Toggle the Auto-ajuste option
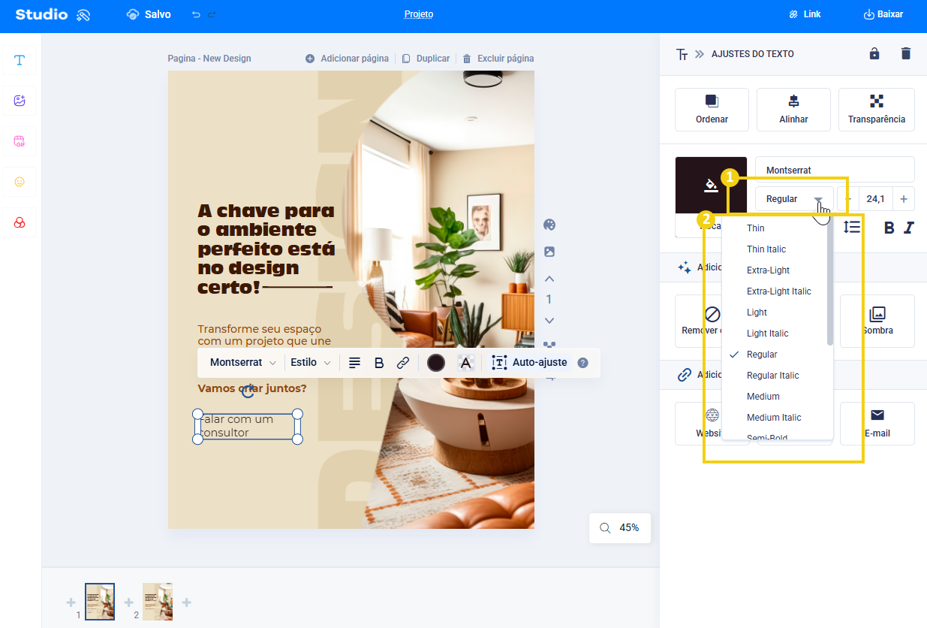Viewport: 927px width, 628px height. tap(529, 363)
